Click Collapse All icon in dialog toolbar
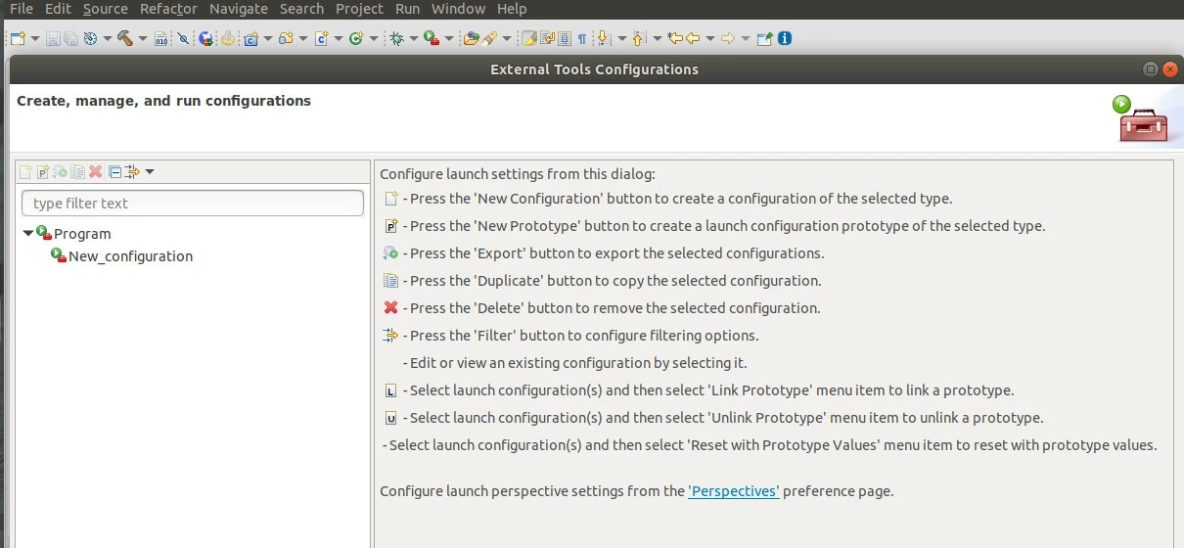 pyautogui.click(x=114, y=172)
